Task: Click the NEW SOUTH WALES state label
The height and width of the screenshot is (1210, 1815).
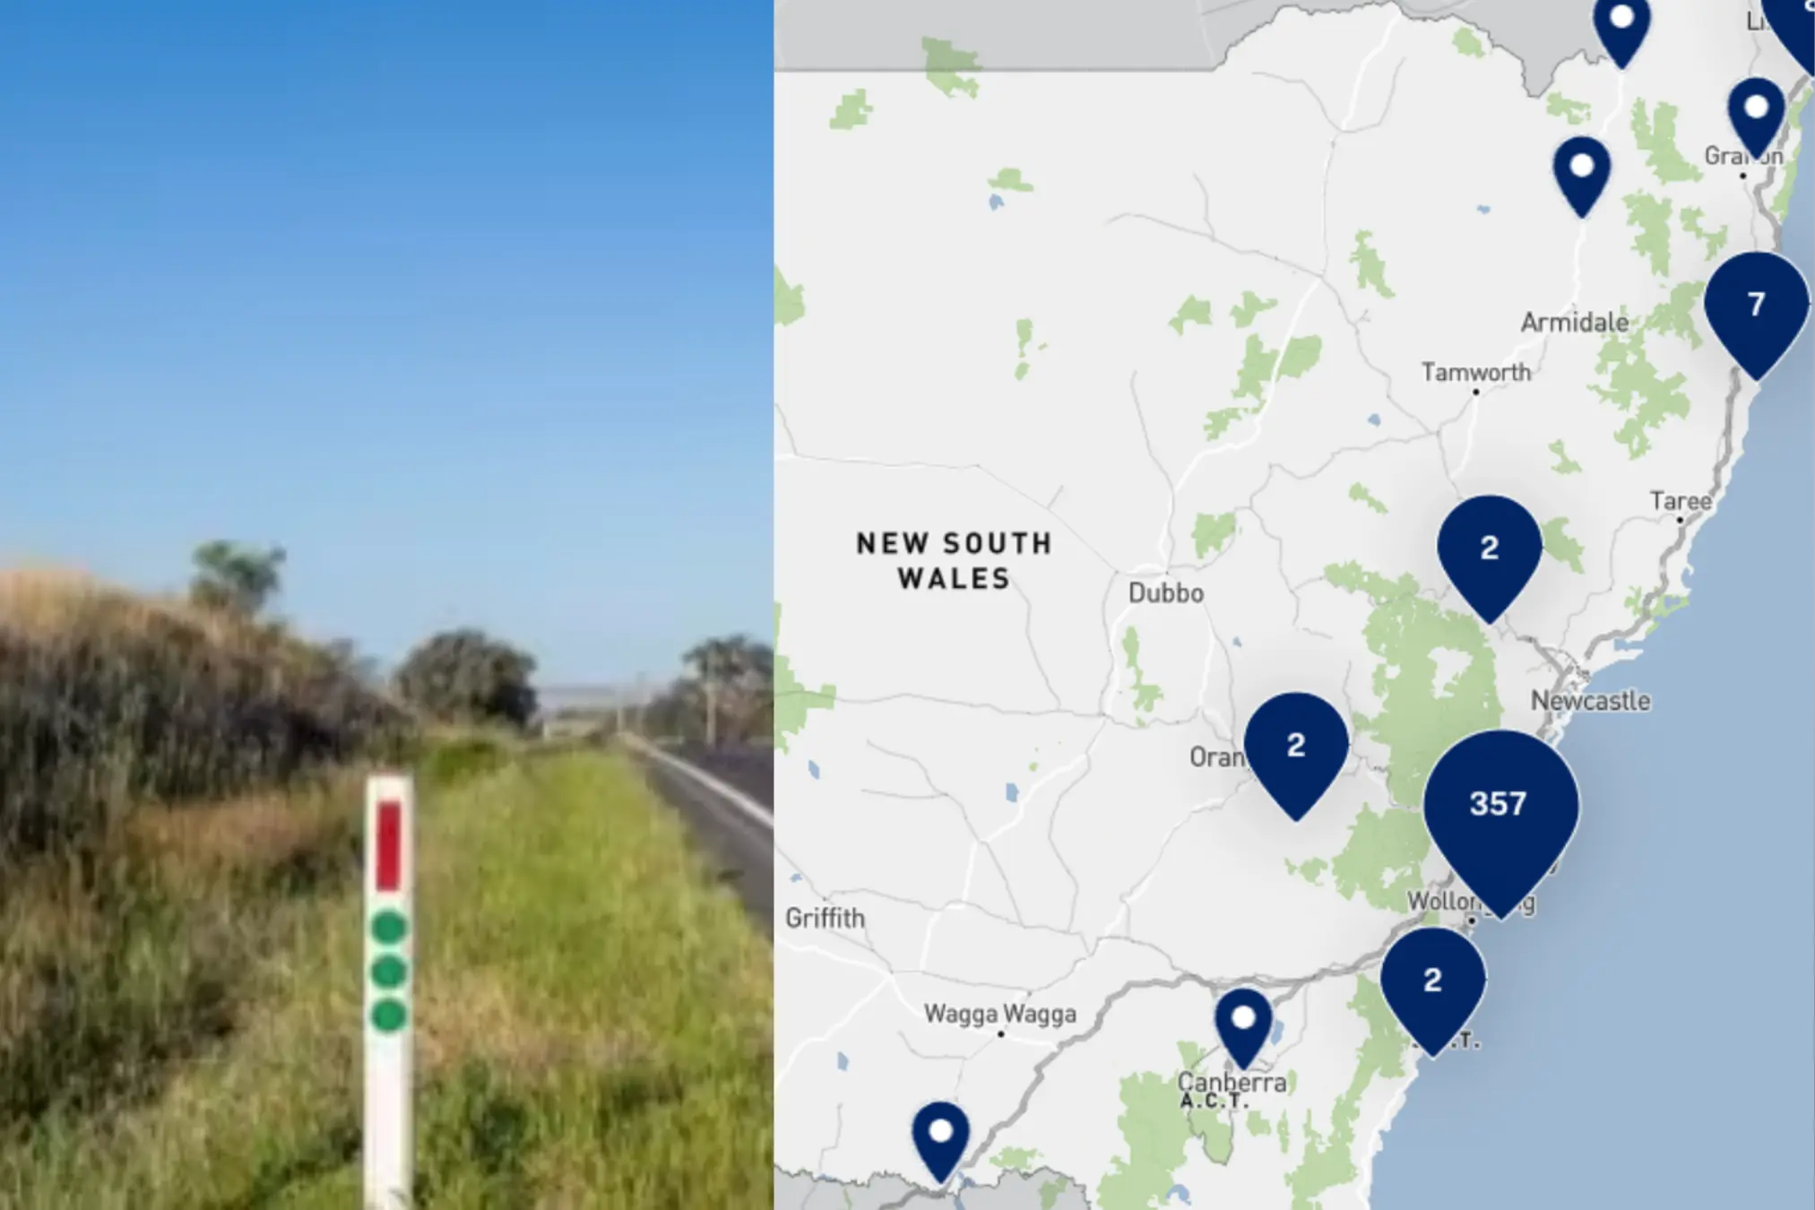Action: click(955, 560)
